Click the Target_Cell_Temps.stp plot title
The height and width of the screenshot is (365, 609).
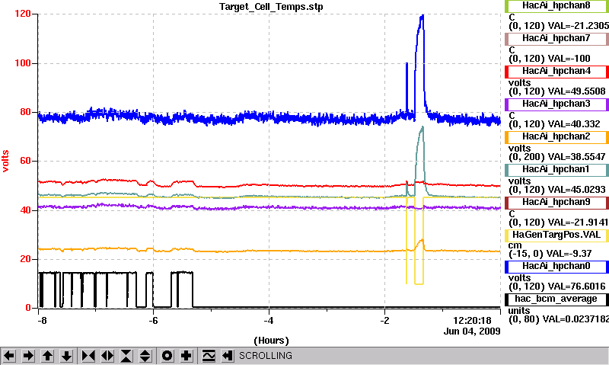tap(271, 7)
